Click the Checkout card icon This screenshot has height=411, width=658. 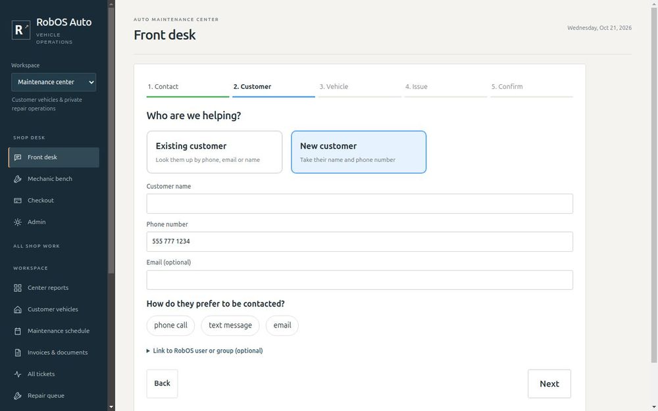tap(18, 201)
